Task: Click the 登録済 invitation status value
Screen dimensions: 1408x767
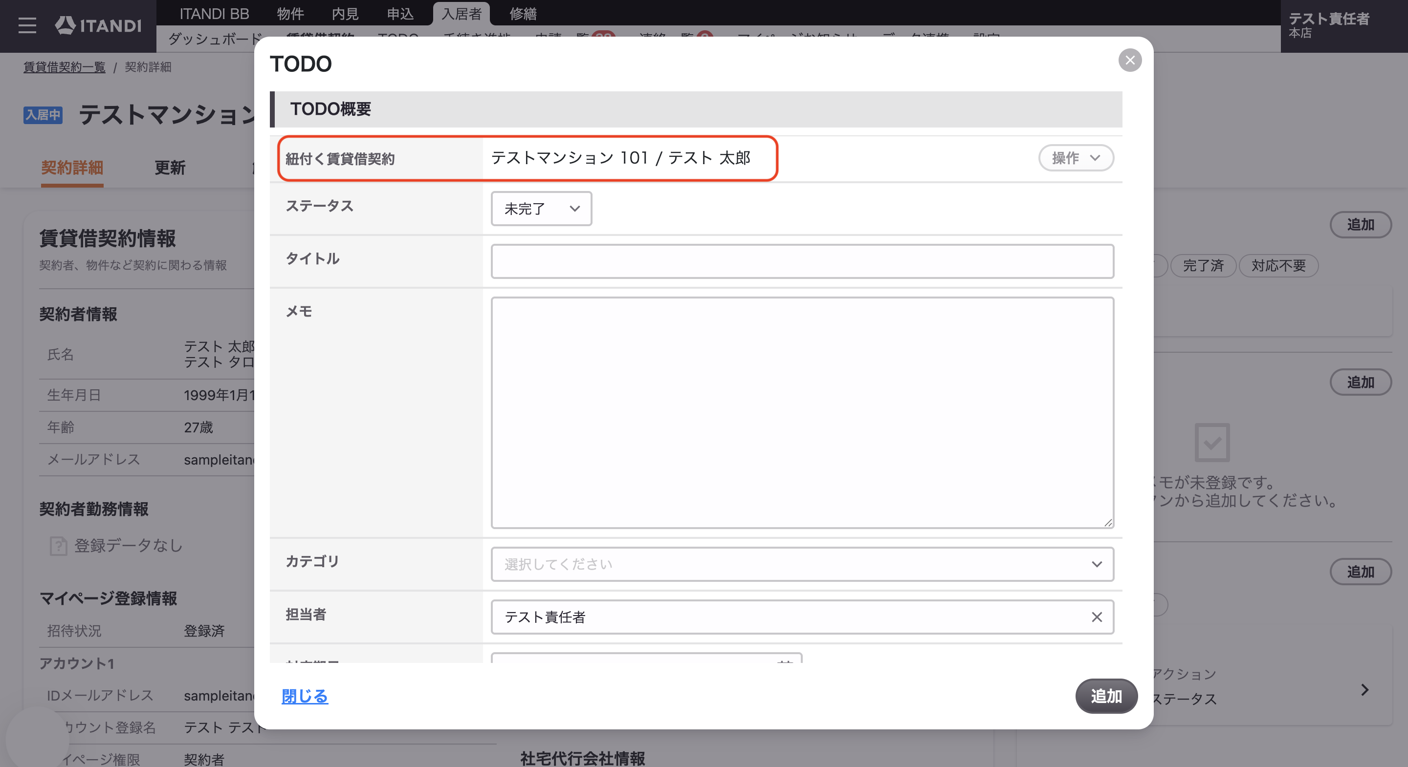Action: click(204, 630)
